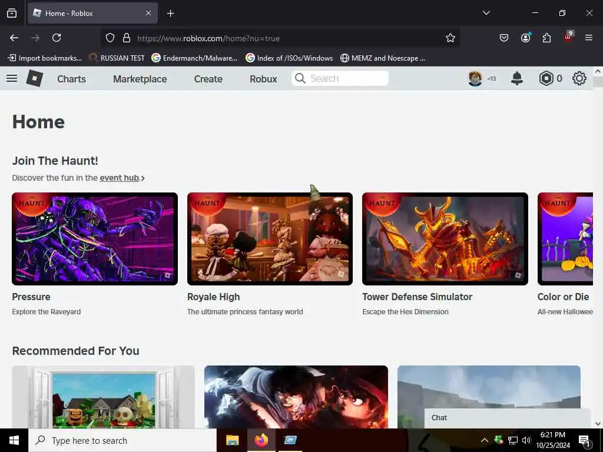
Task: Click the user avatar profile picture
Action: (x=475, y=78)
